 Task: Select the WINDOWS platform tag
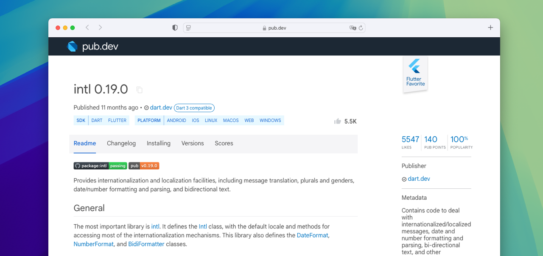pyautogui.click(x=270, y=121)
